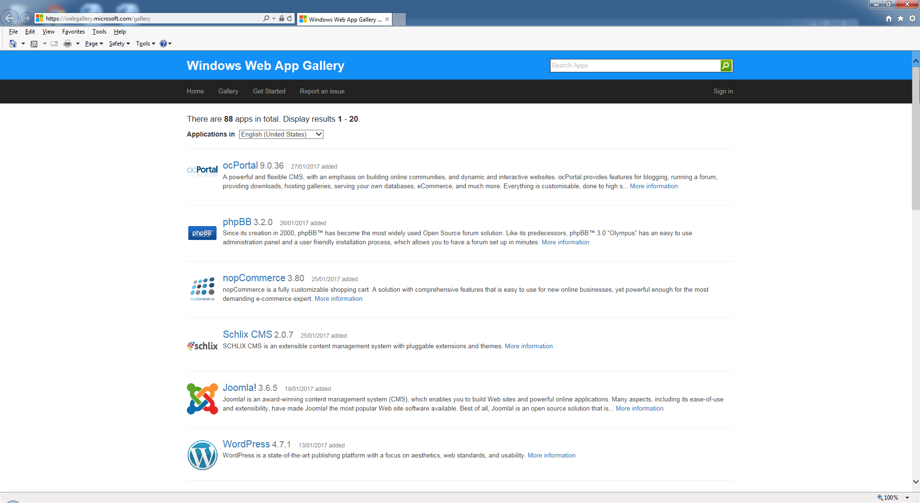This screenshot has height=503, width=920.
Task: Click the address bar URL field
Action: [149, 19]
